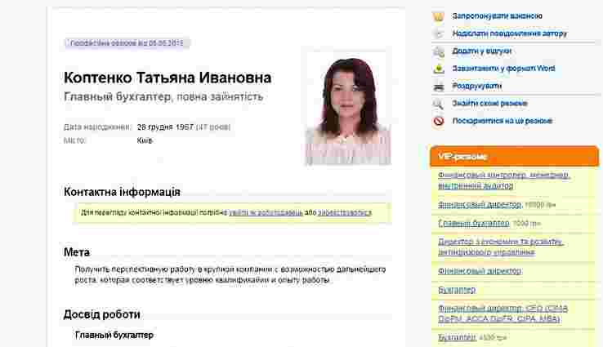Click the candidate's profile photo
This screenshot has width=603, height=347.
tap(348, 110)
